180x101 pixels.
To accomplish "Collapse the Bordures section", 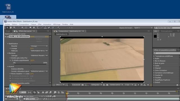I will (x=8, y=53).
